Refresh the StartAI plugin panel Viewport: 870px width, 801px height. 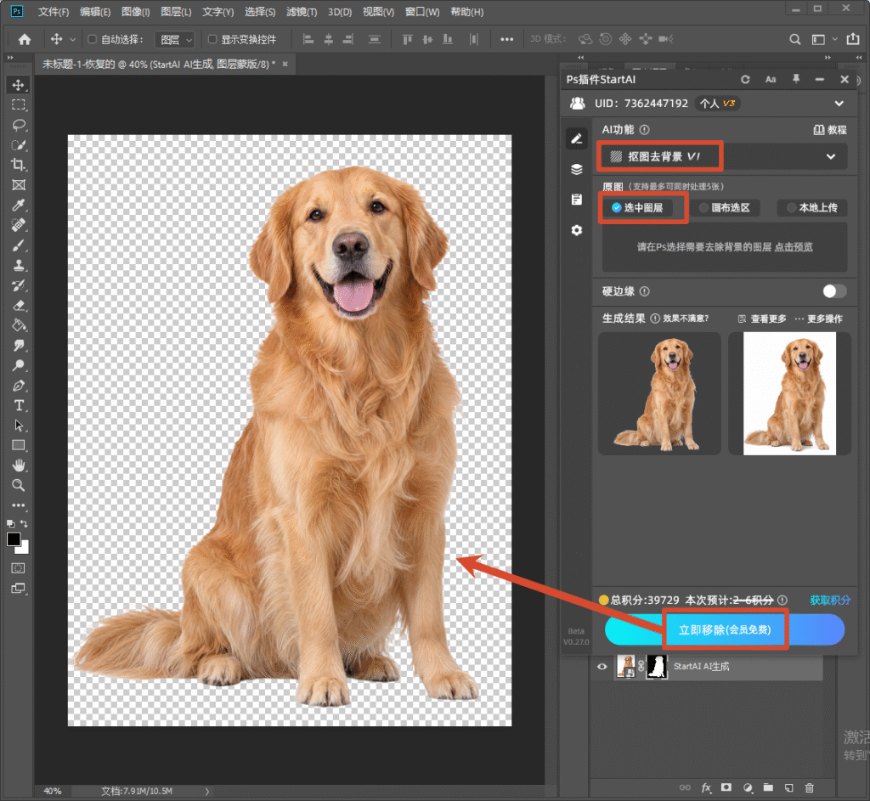coord(745,79)
